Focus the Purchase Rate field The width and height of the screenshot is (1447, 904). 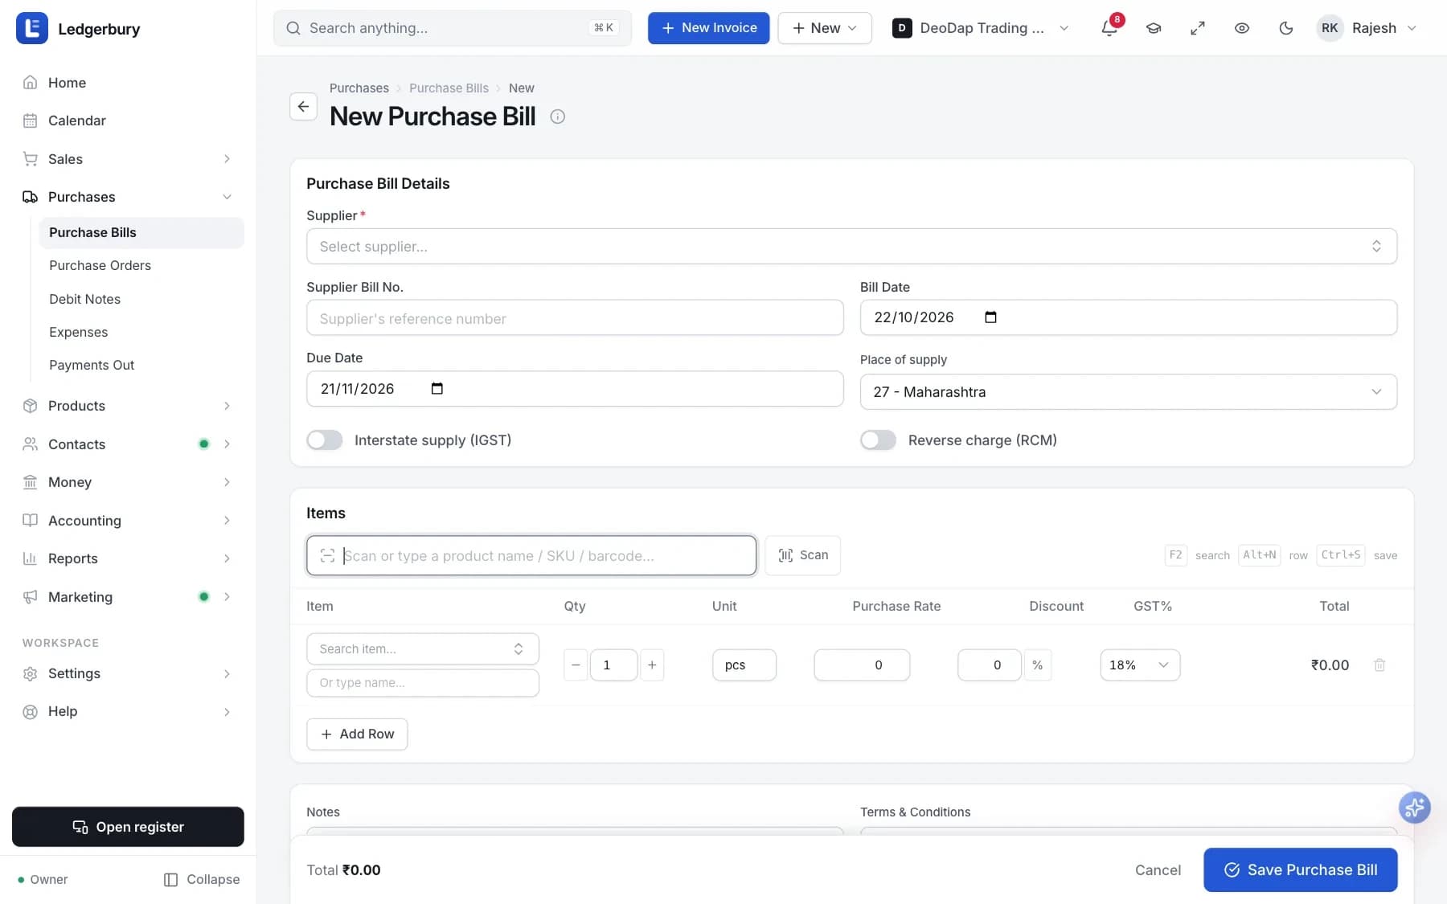click(862, 665)
